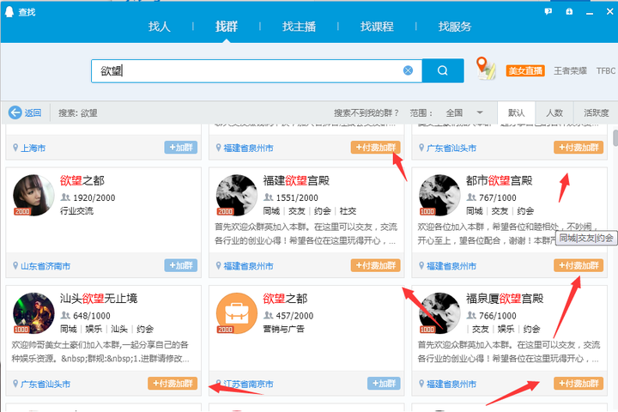Open avatar of 福建欲望宫殿 group

tap(237, 195)
